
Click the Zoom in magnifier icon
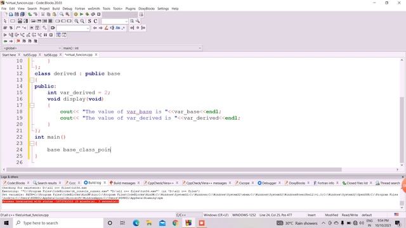[x=76, y=21]
